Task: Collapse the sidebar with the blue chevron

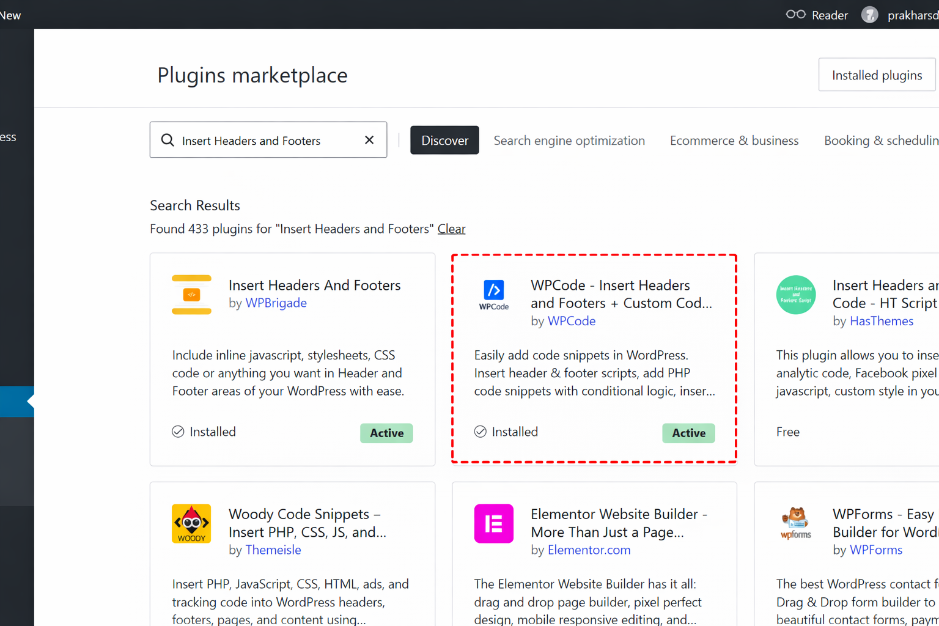Action: click(x=17, y=402)
